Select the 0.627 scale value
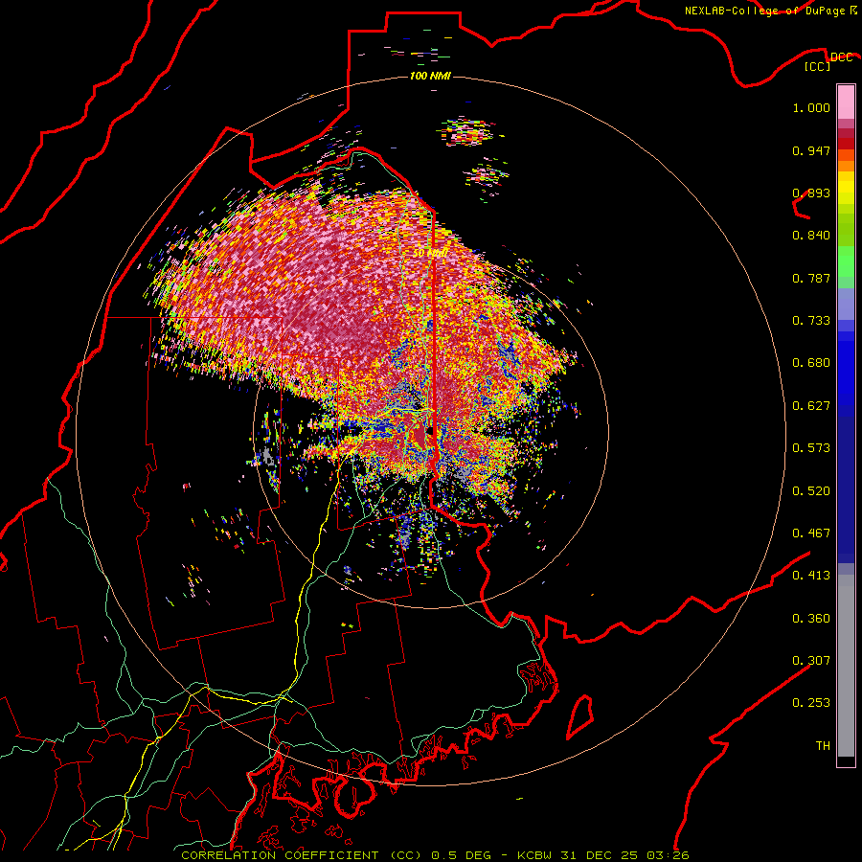 811,406
